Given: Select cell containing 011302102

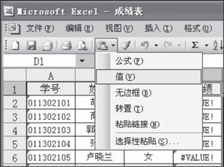Looking at the screenshot, I should coord(51,116).
